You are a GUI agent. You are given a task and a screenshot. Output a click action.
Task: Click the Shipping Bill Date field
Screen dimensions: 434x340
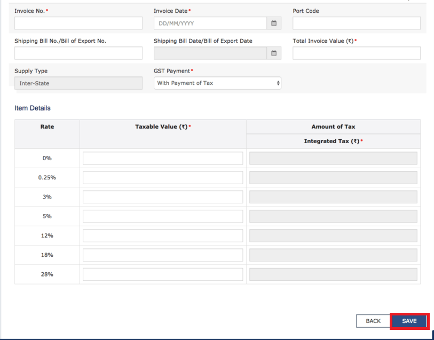210,53
